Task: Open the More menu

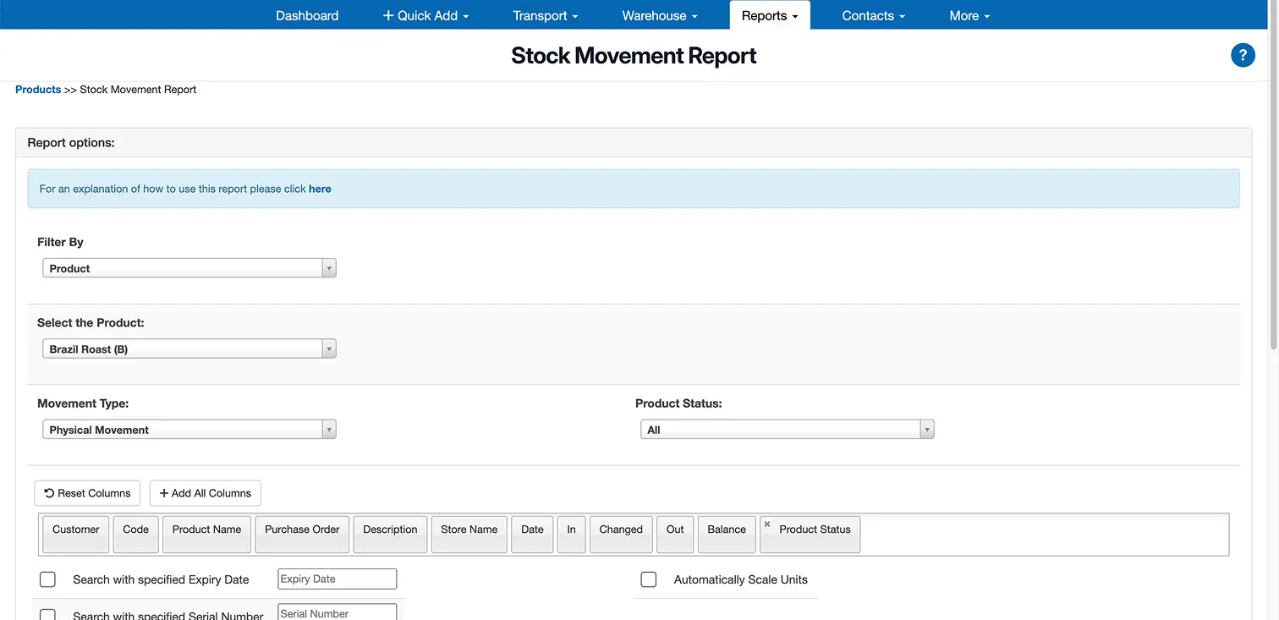Action: point(969,15)
